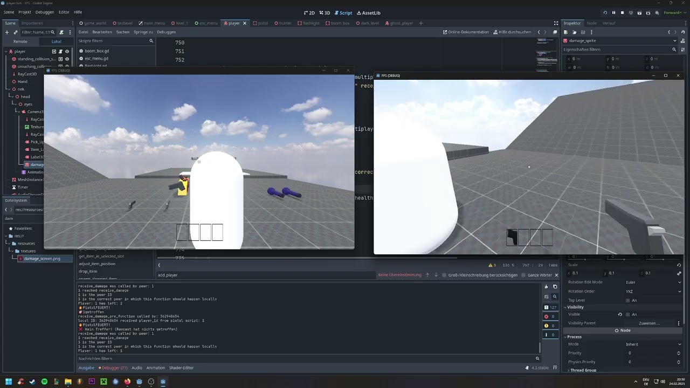The width and height of the screenshot is (690, 388).
Task: Open the Scene dock three-dot options menu
Action: (70, 32)
